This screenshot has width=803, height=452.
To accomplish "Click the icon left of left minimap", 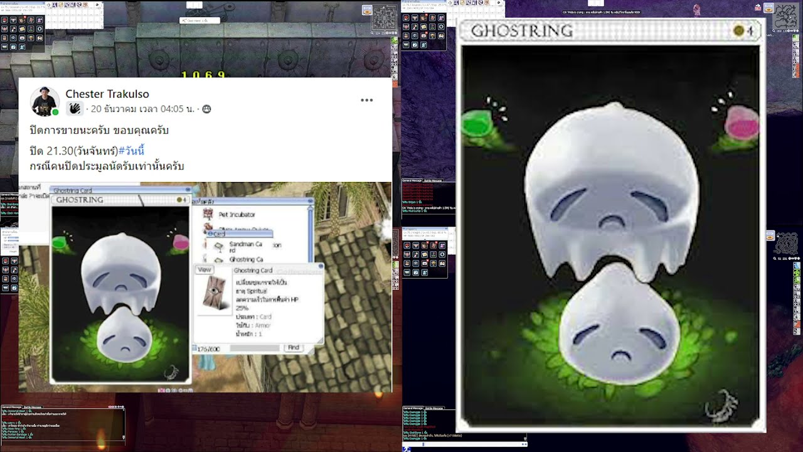I will 367,10.
